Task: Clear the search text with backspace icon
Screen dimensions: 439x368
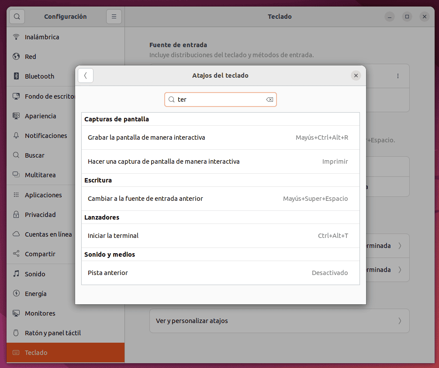Action: point(270,100)
